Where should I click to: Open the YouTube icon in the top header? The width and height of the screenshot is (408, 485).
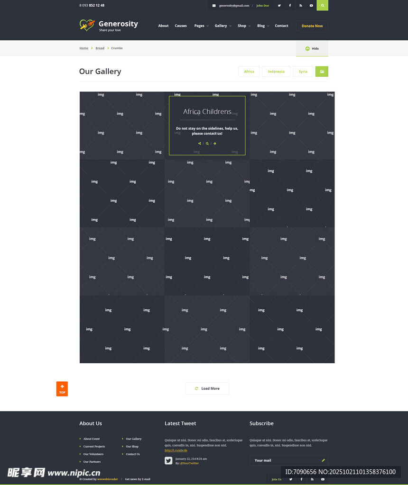click(x=311, y=5)
